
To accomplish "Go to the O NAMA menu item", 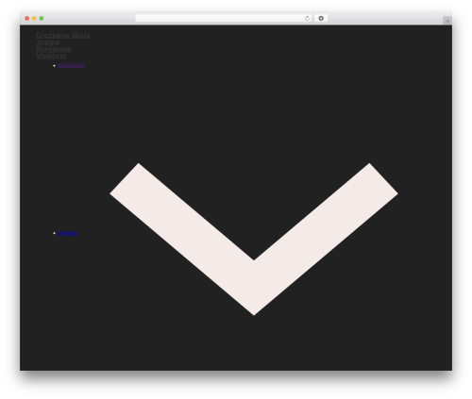I will click(x=67, y=233).
